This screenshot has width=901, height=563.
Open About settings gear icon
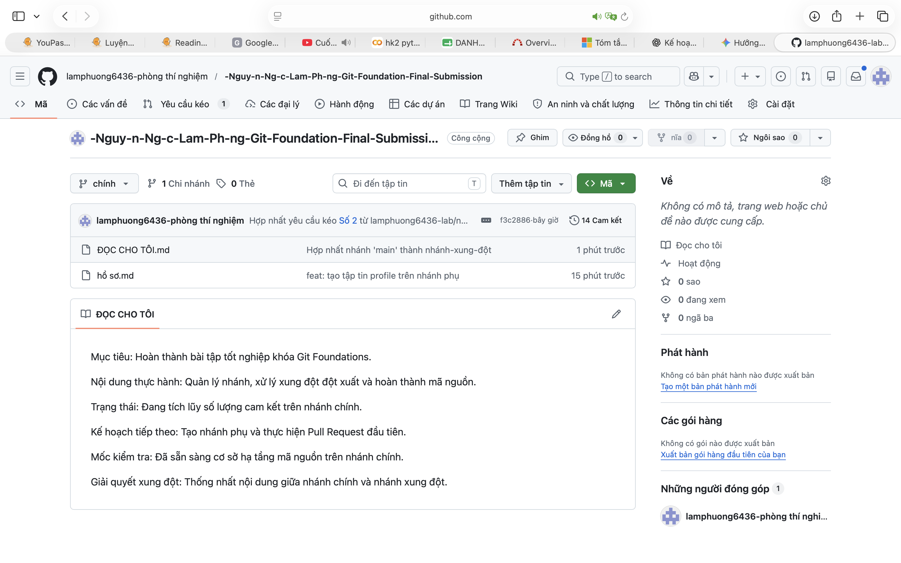coord(825,181)
